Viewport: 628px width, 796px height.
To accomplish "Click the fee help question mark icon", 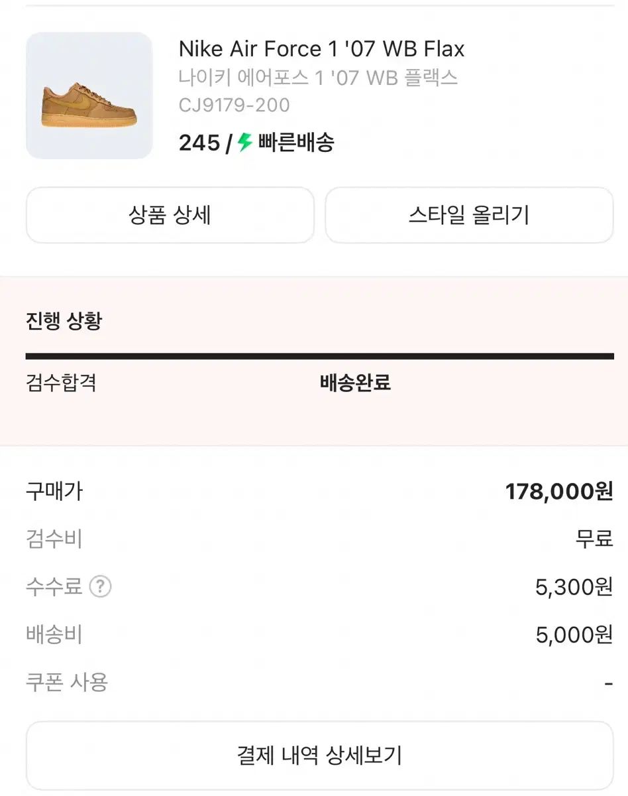I will 100,586.
